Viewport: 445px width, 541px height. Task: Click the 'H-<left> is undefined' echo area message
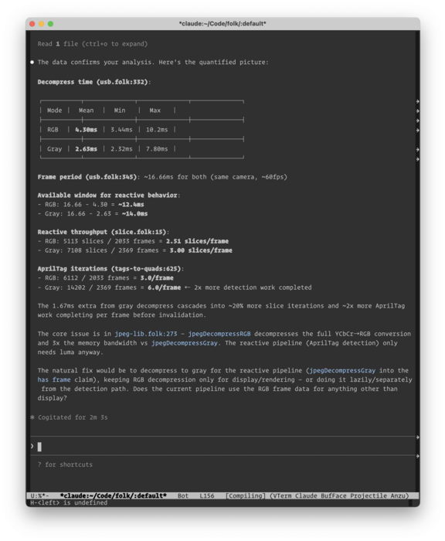tap(69, 502)
